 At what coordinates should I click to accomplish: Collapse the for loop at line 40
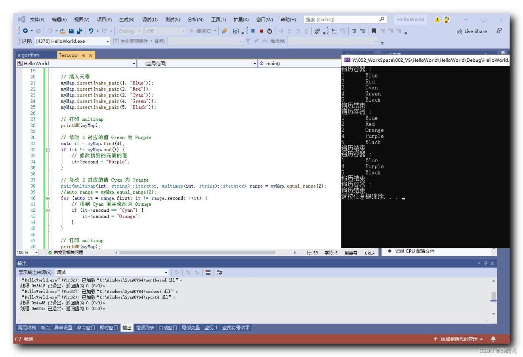(x=48, y=198)
